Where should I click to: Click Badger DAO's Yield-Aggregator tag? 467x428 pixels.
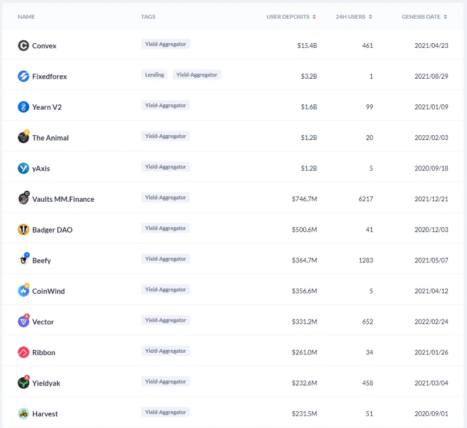(x=166, y=228)
